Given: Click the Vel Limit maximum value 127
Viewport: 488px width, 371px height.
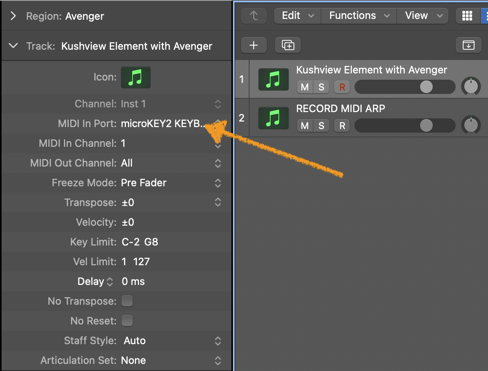Looking at the screenshot, I should click(141, 262).
